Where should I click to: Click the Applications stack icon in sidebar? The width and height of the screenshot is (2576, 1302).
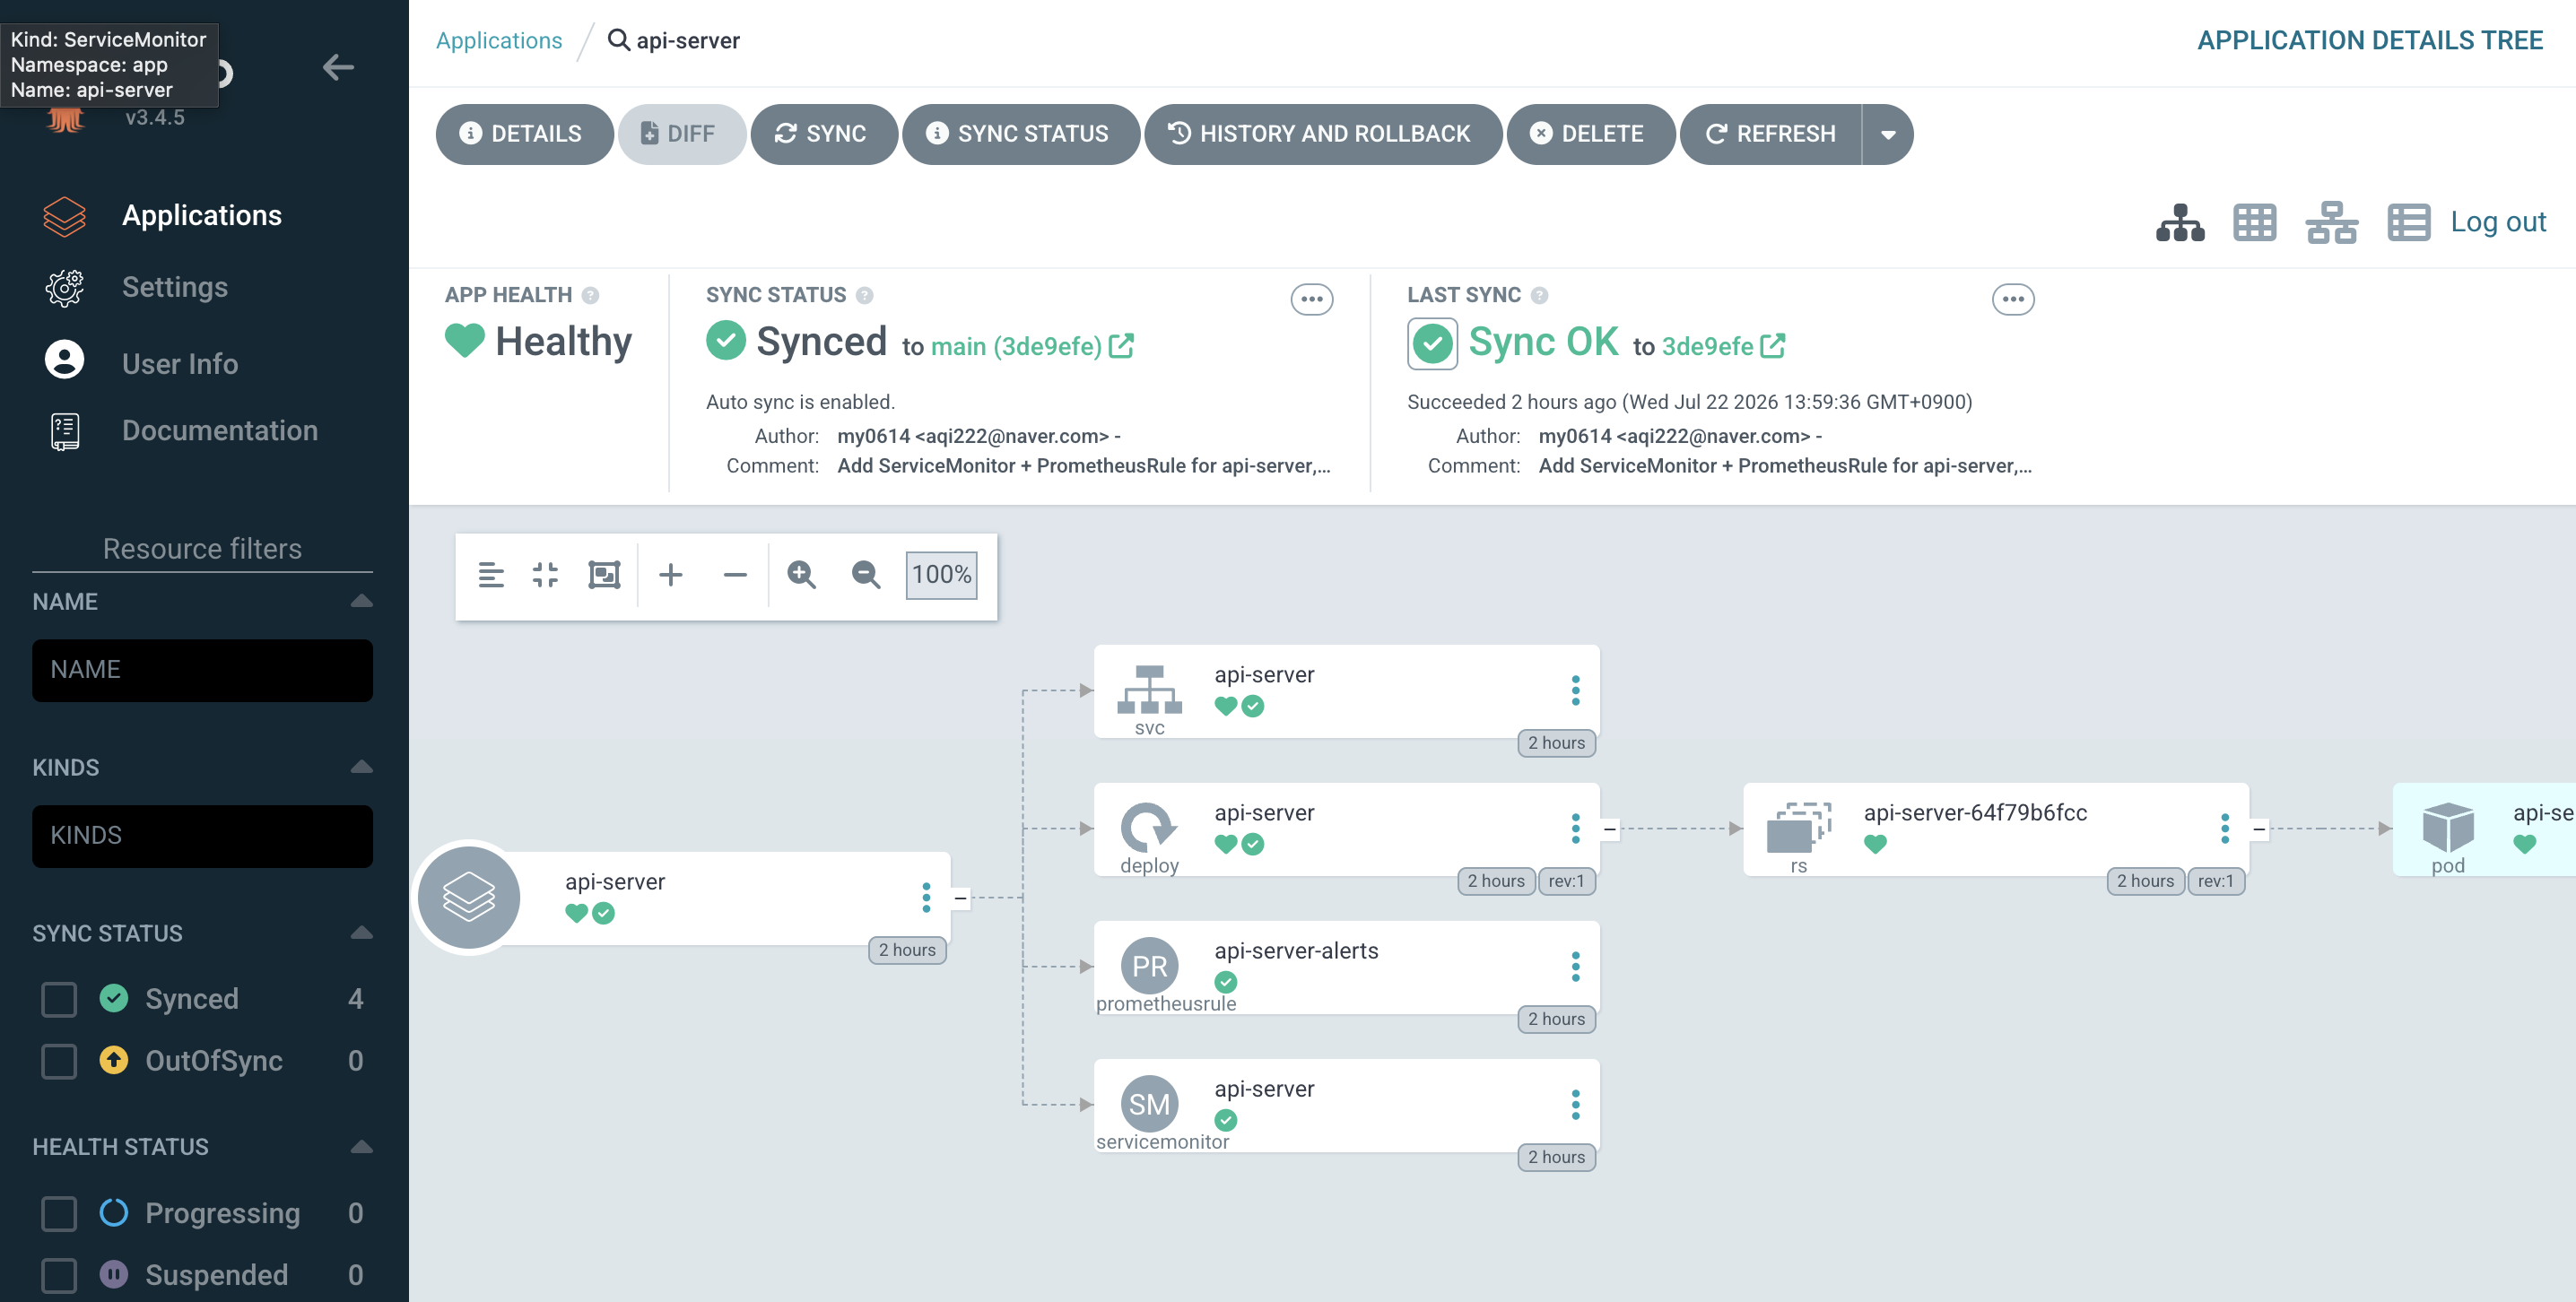(x=65, y=216)
